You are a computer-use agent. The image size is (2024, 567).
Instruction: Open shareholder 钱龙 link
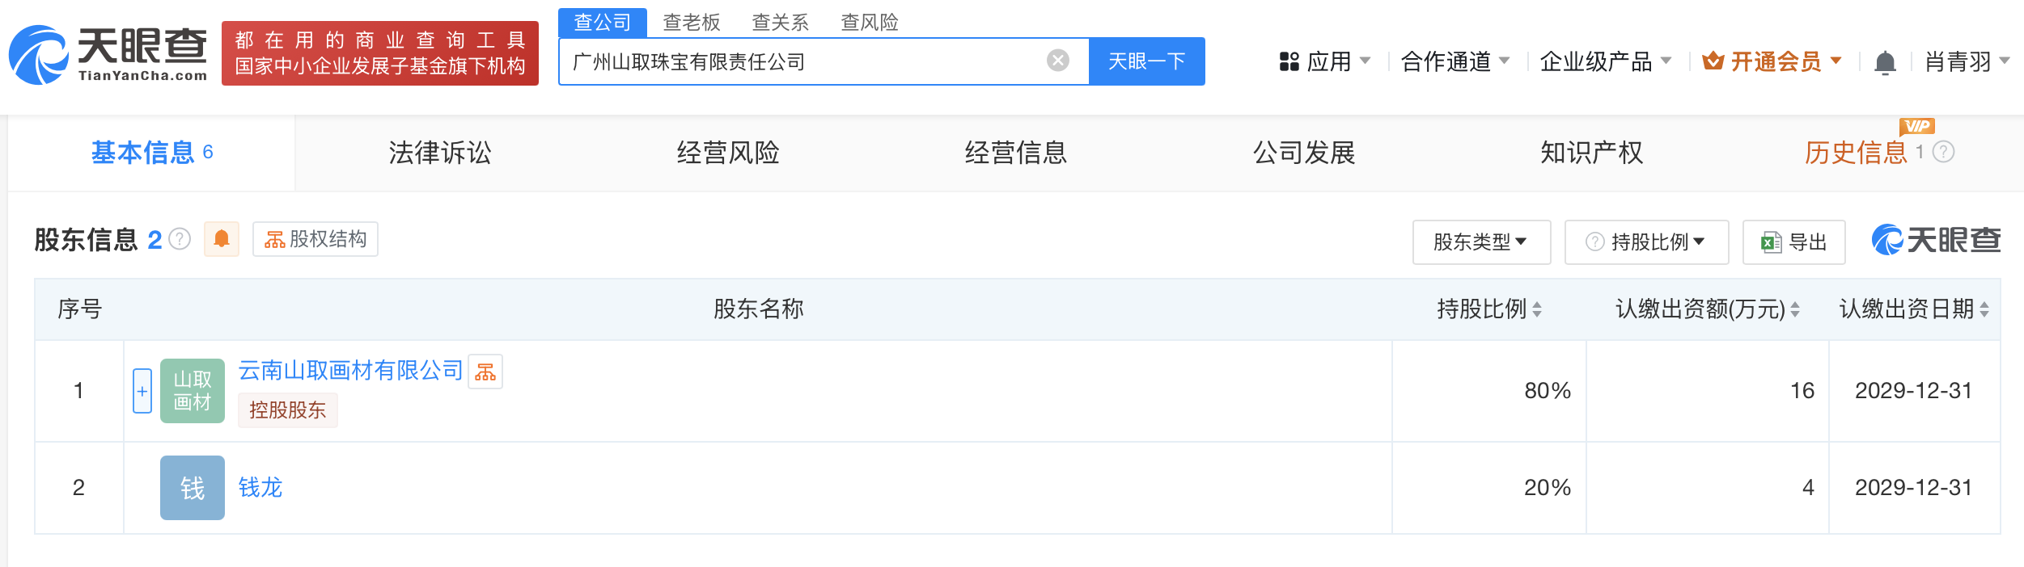pos(260,487)
